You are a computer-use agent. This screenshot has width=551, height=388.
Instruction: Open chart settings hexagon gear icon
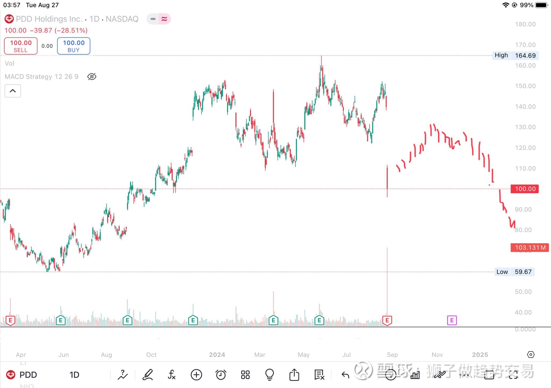click(531, 355)
